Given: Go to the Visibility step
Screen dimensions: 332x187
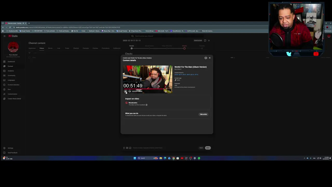Looking at the screenshot, I should tap(202, 47).
